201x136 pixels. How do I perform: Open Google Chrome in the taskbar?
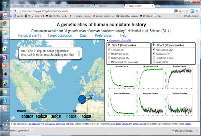(x=5, y=24)
